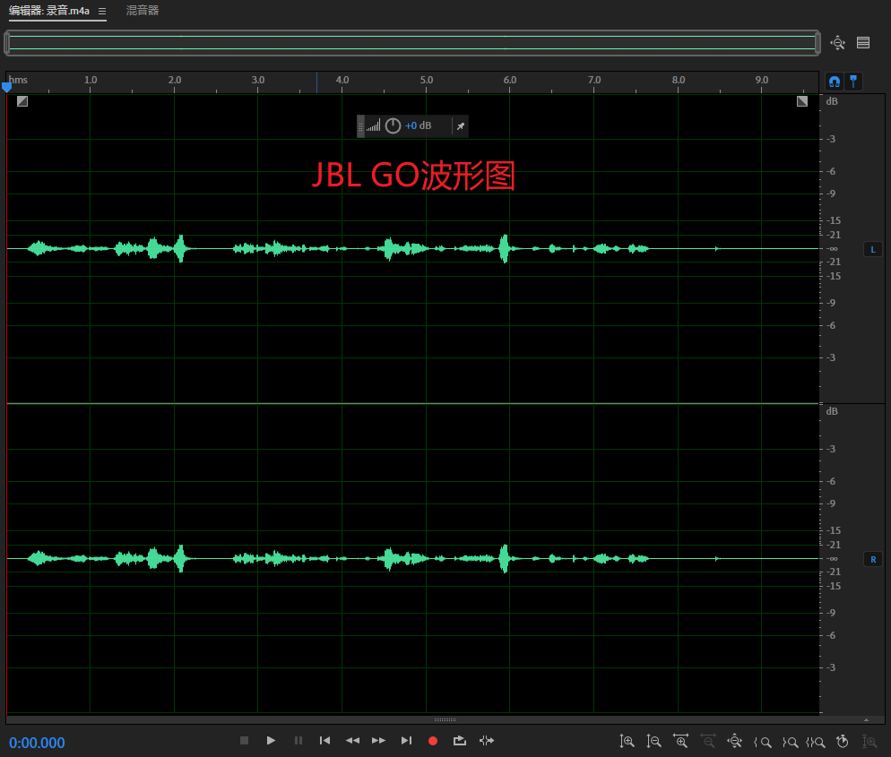Viewport: 891px width, 757px height.
Task: Click the HUD volume bars icon
Action: pyautogui.click(x=373, y=125)
